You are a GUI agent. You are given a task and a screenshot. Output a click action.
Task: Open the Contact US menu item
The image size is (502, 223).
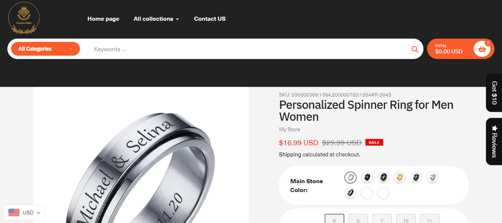pos(210,19)
